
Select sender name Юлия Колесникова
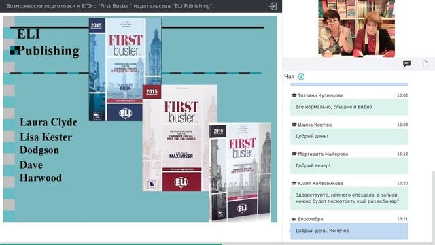320,183
